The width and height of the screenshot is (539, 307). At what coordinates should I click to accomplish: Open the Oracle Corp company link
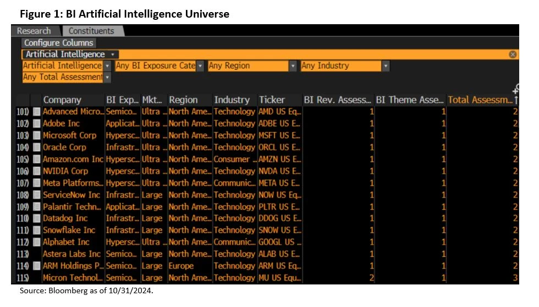65,147
